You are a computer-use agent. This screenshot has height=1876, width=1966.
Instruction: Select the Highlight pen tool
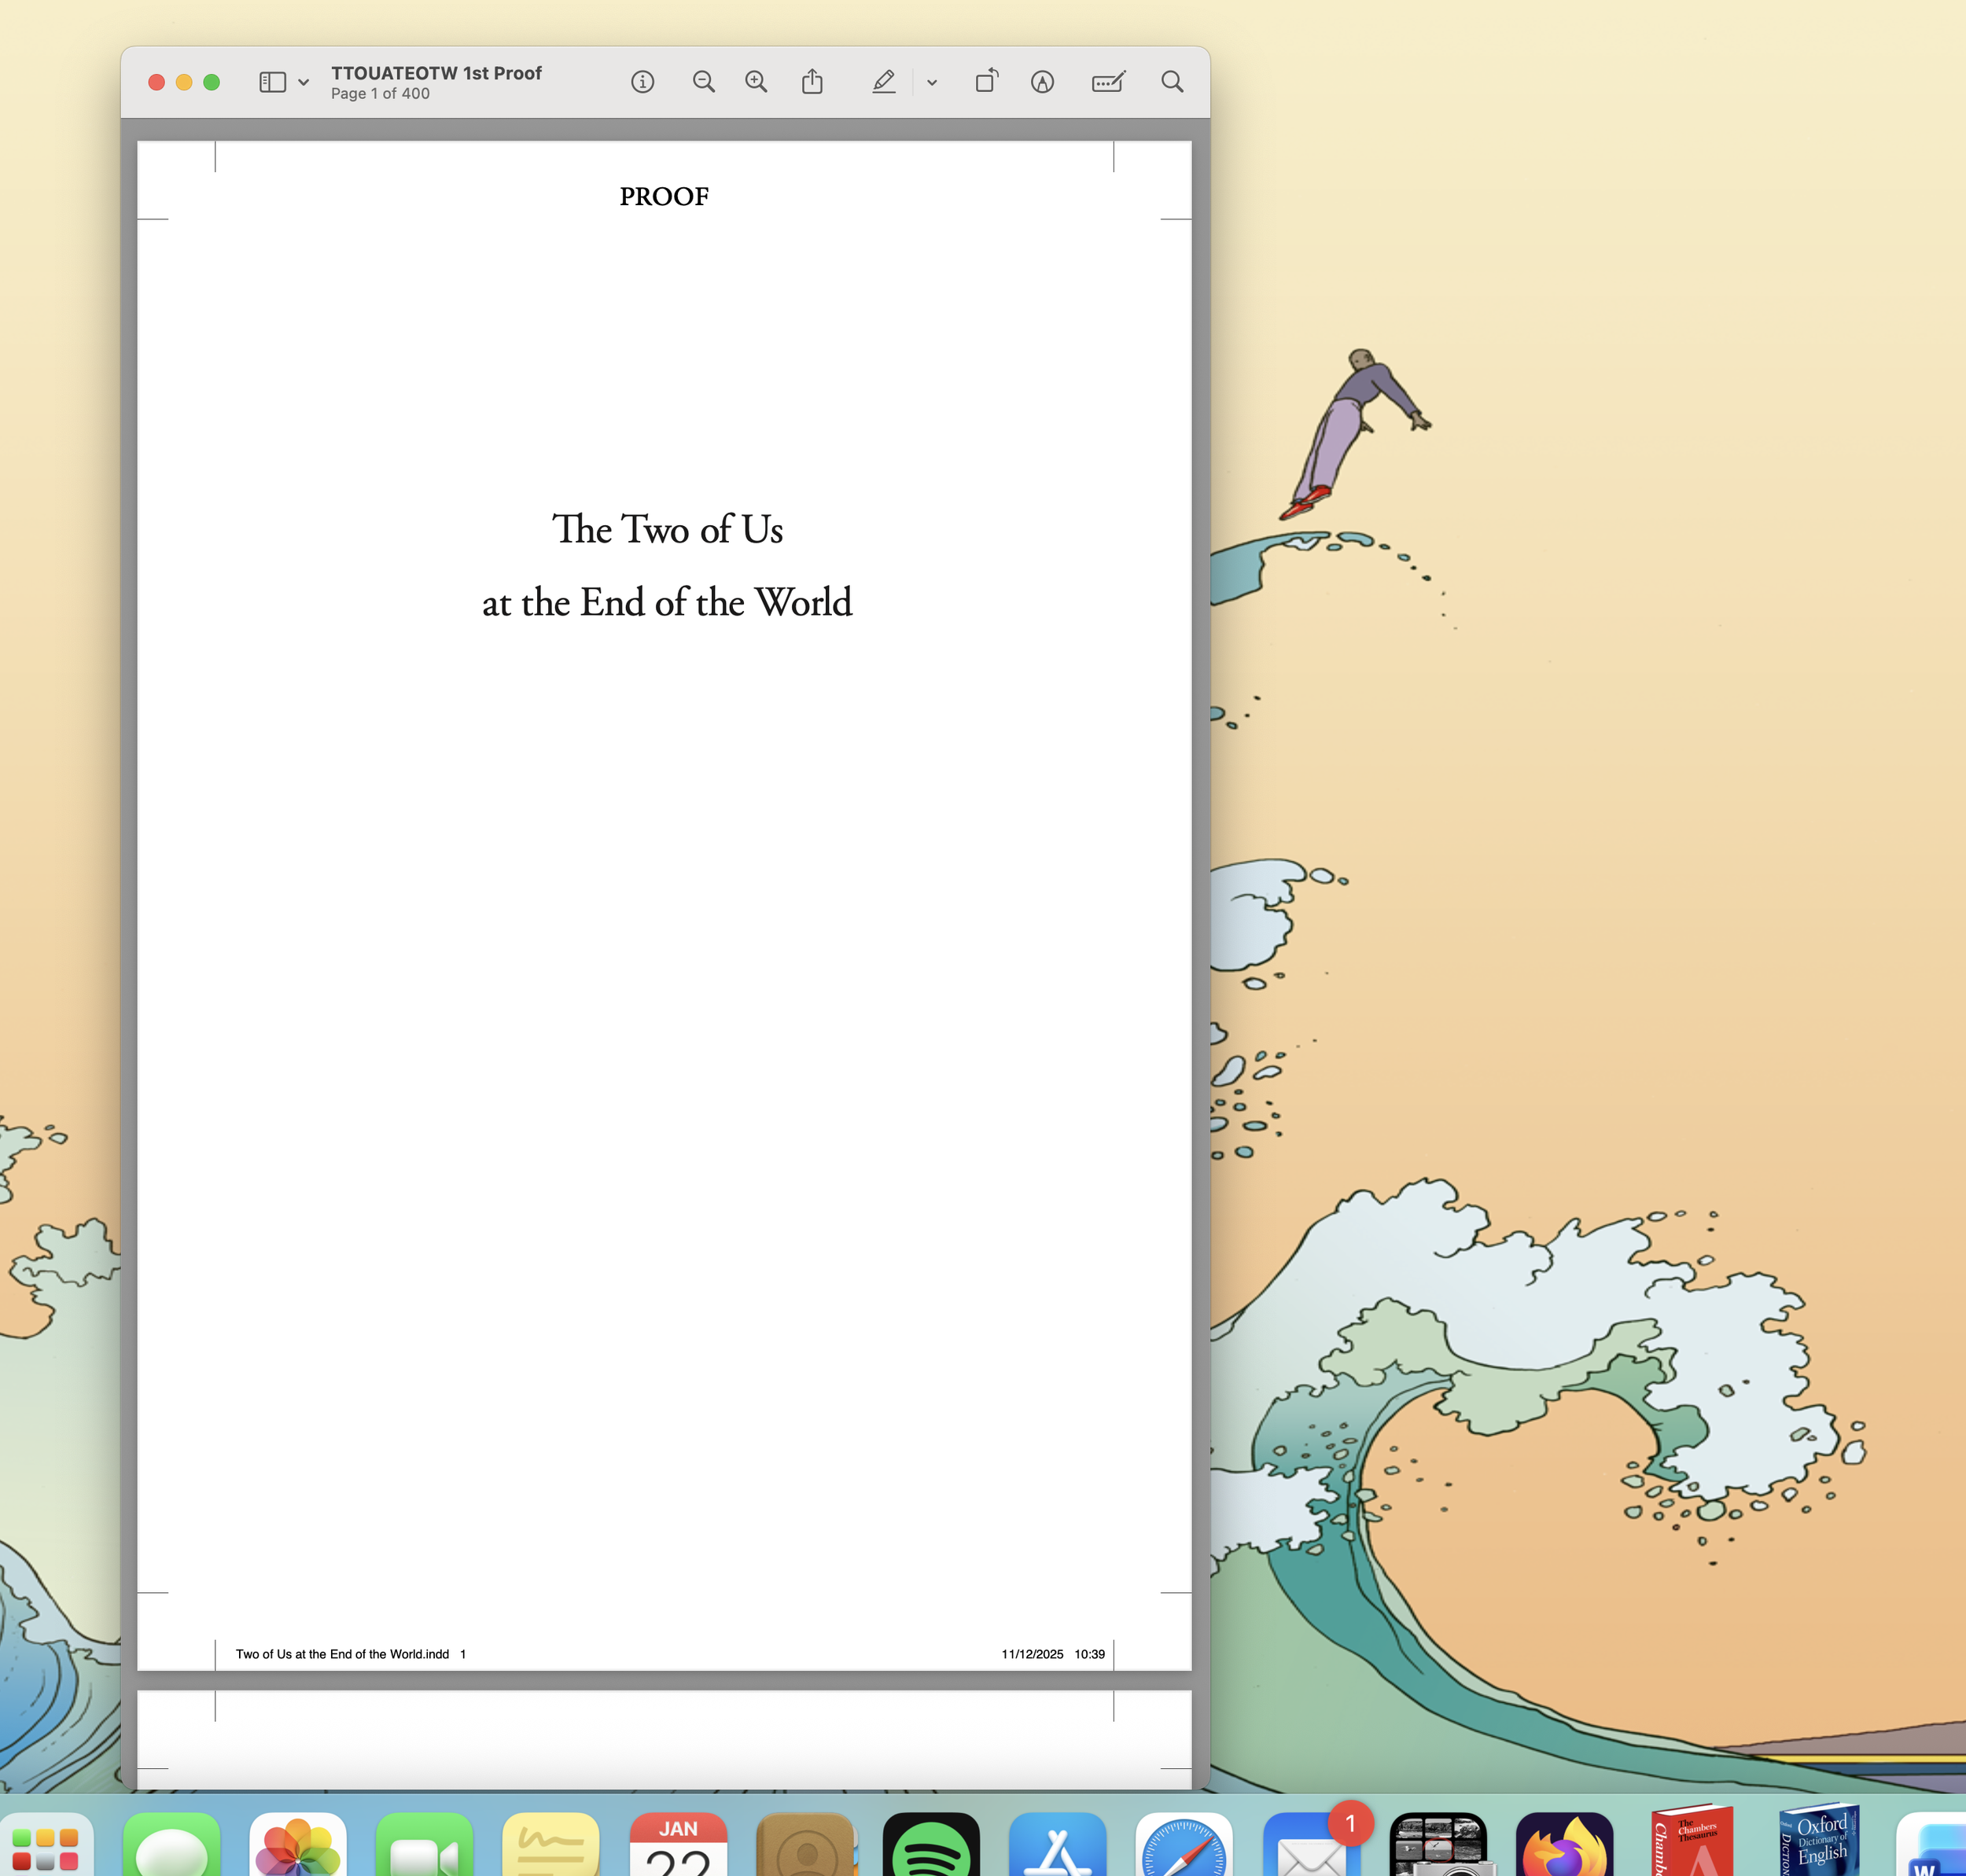883,82
